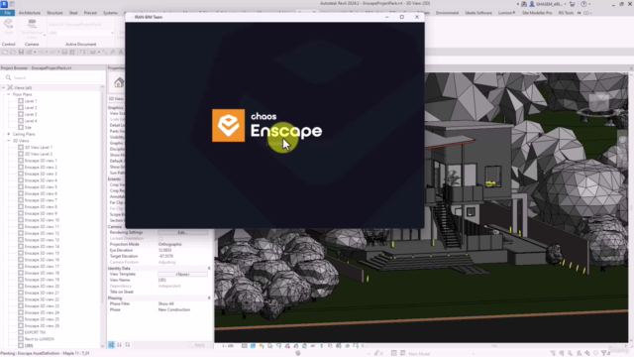Click the Project Browser search field
This screenshot has height=357, width=634.
tap(53, 77)
